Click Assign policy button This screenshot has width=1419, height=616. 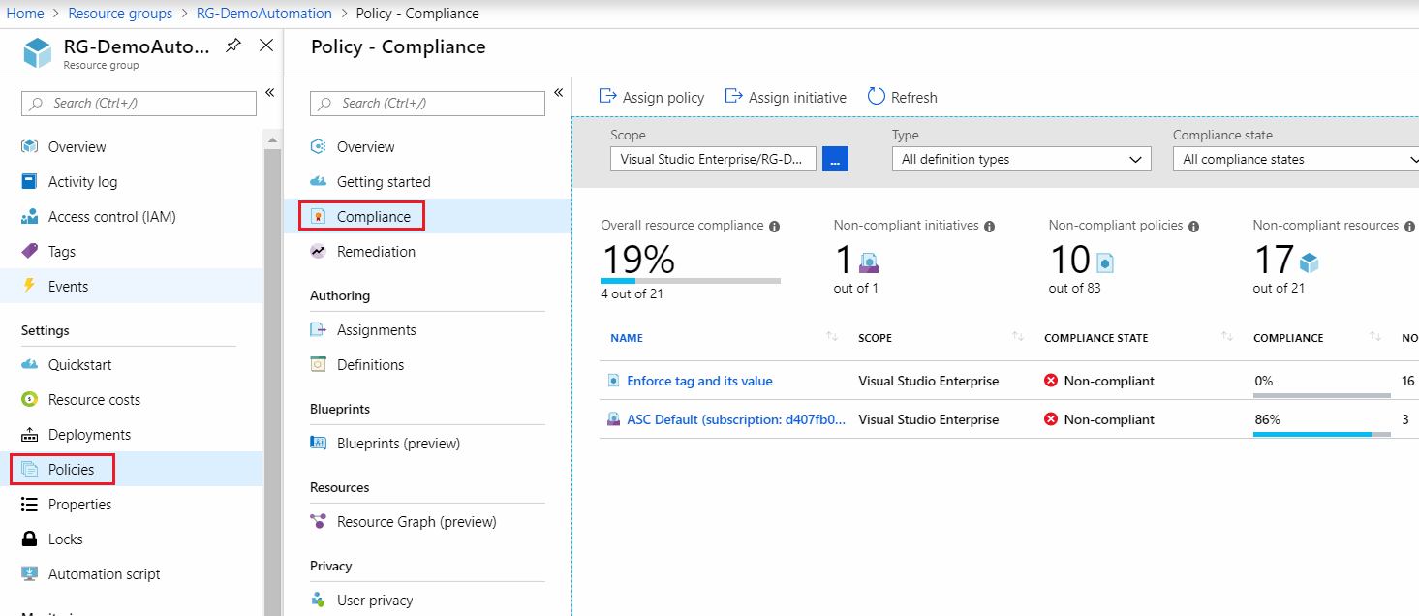coord(652,97)
